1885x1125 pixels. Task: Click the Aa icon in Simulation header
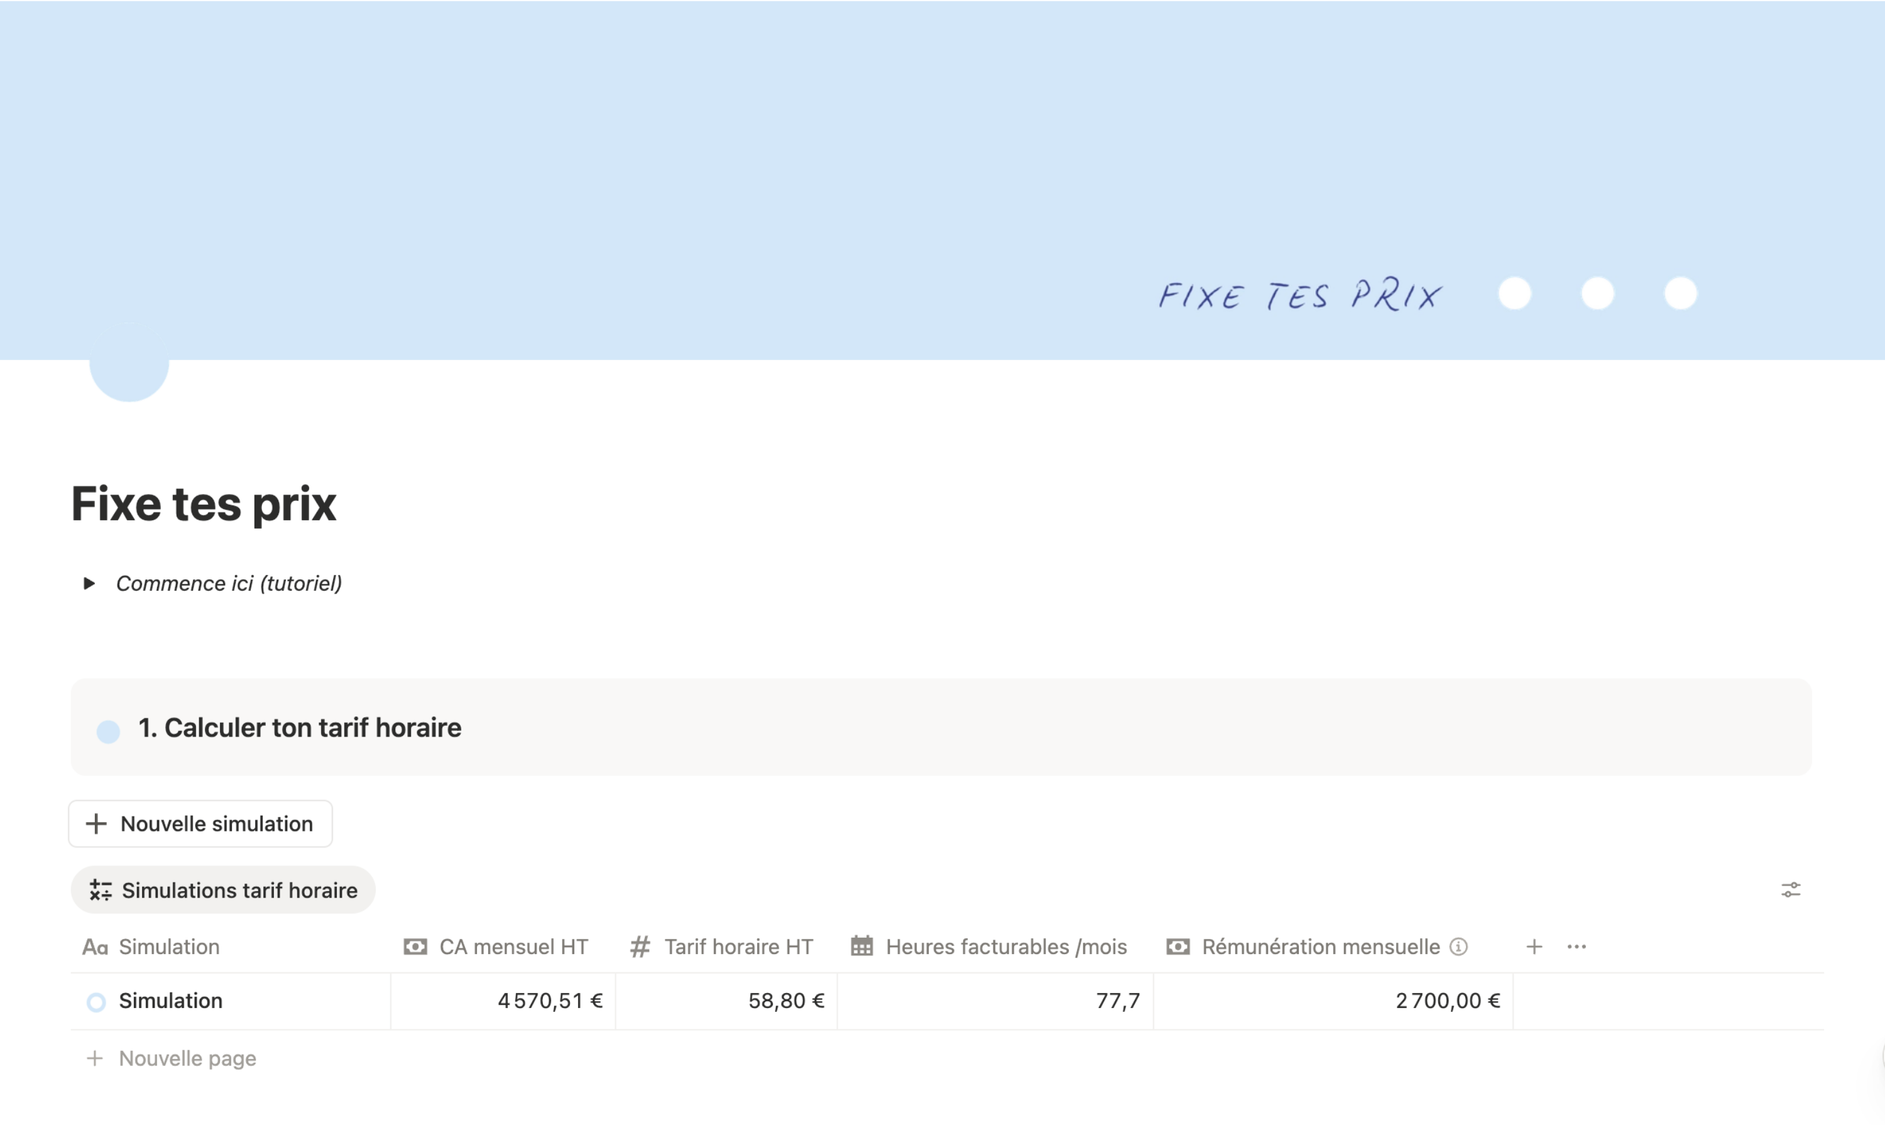95,947
